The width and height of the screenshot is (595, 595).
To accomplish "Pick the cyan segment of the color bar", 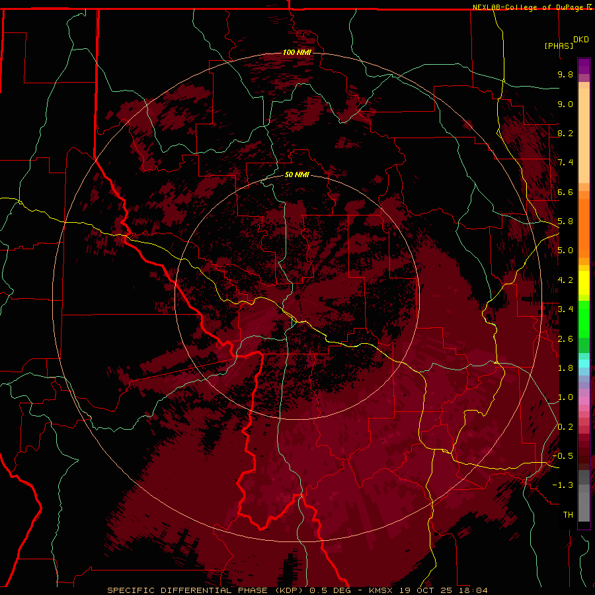I will coord(584,364).
